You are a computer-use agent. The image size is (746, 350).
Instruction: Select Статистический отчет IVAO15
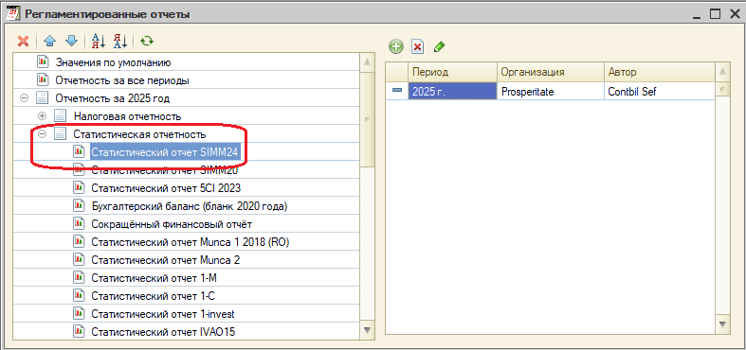[163, 331]
